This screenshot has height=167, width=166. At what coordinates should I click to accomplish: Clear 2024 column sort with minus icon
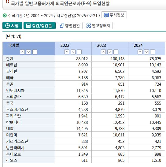(x=153, y=52)
